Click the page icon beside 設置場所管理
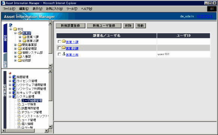218x135 pixels. point(19,108)
